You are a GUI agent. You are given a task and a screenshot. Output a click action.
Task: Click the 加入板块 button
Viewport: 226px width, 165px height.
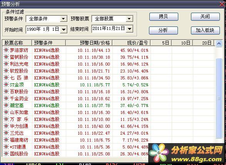[205, 30]
